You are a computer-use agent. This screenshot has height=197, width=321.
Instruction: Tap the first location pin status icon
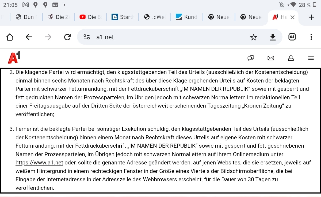(x=36, y=5)
